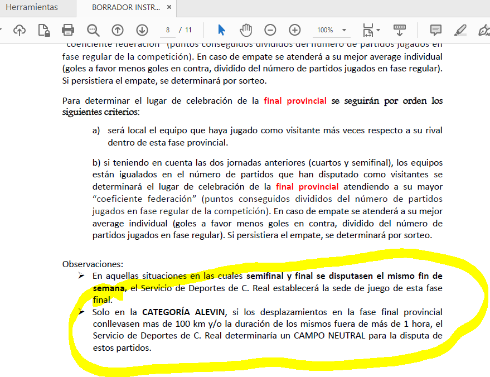This screenshot has width=490, height=377.
Task: Close the BORRADOR INSTR... tab
Action: tap(169, 7)
